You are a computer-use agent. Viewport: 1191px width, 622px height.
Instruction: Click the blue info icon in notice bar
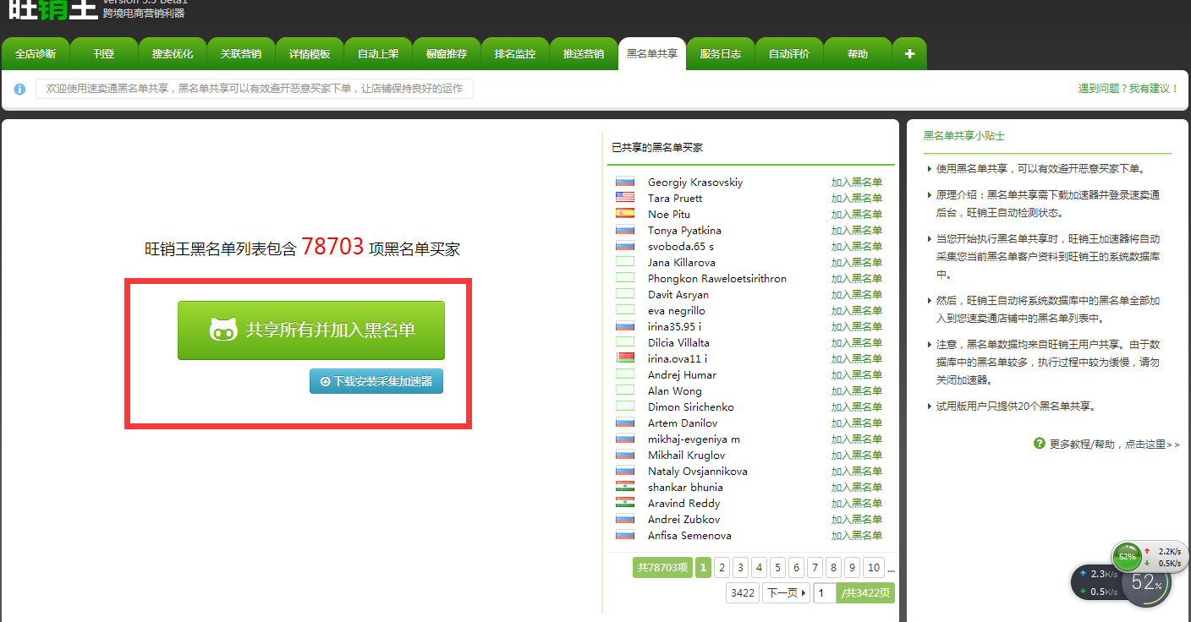tap(19, 89)
